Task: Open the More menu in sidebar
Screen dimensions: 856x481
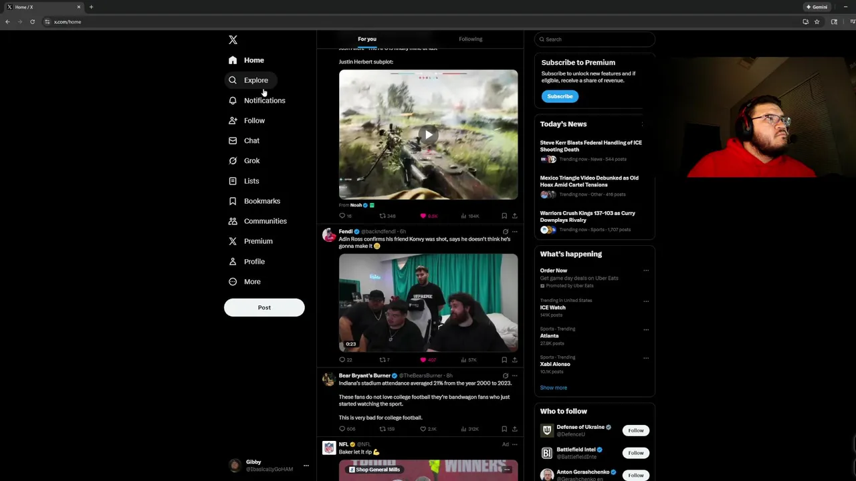Action: point(244,281)
